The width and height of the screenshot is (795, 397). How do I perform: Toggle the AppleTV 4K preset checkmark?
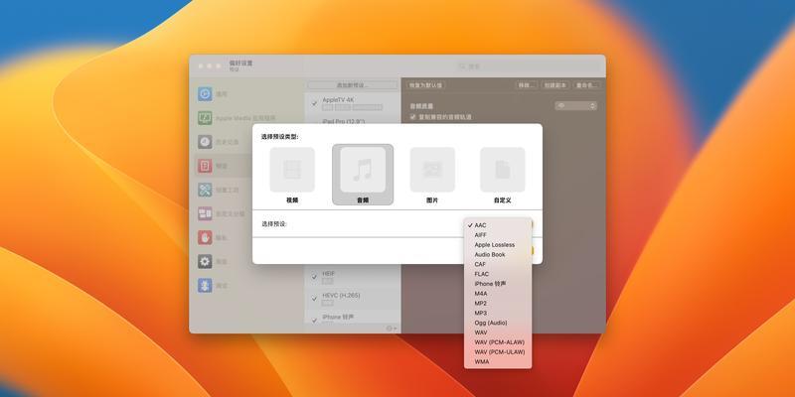(x=315, y=103)
